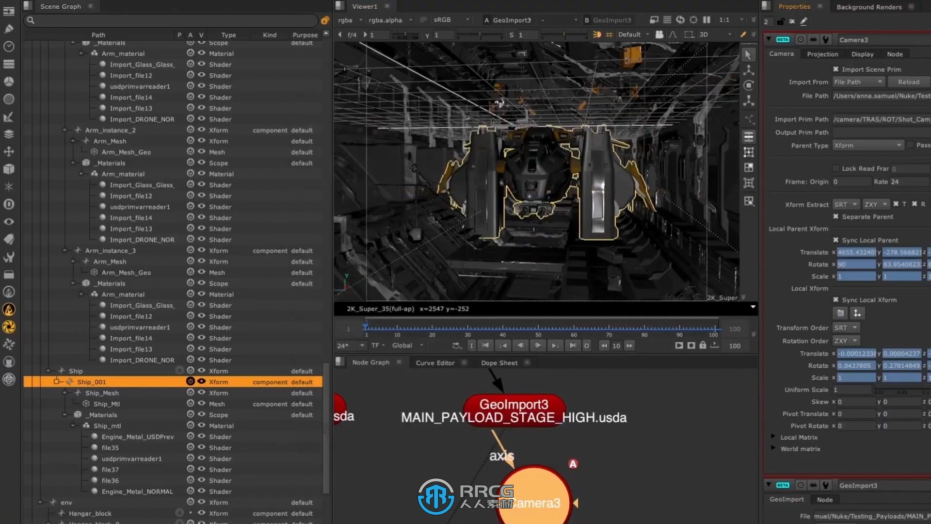Select the transform/move tool icon
Viewport: 931px width, 524px height.
(9, 152)
